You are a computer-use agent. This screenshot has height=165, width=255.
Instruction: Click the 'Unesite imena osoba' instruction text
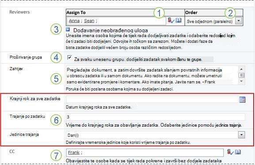coord(151,41)
